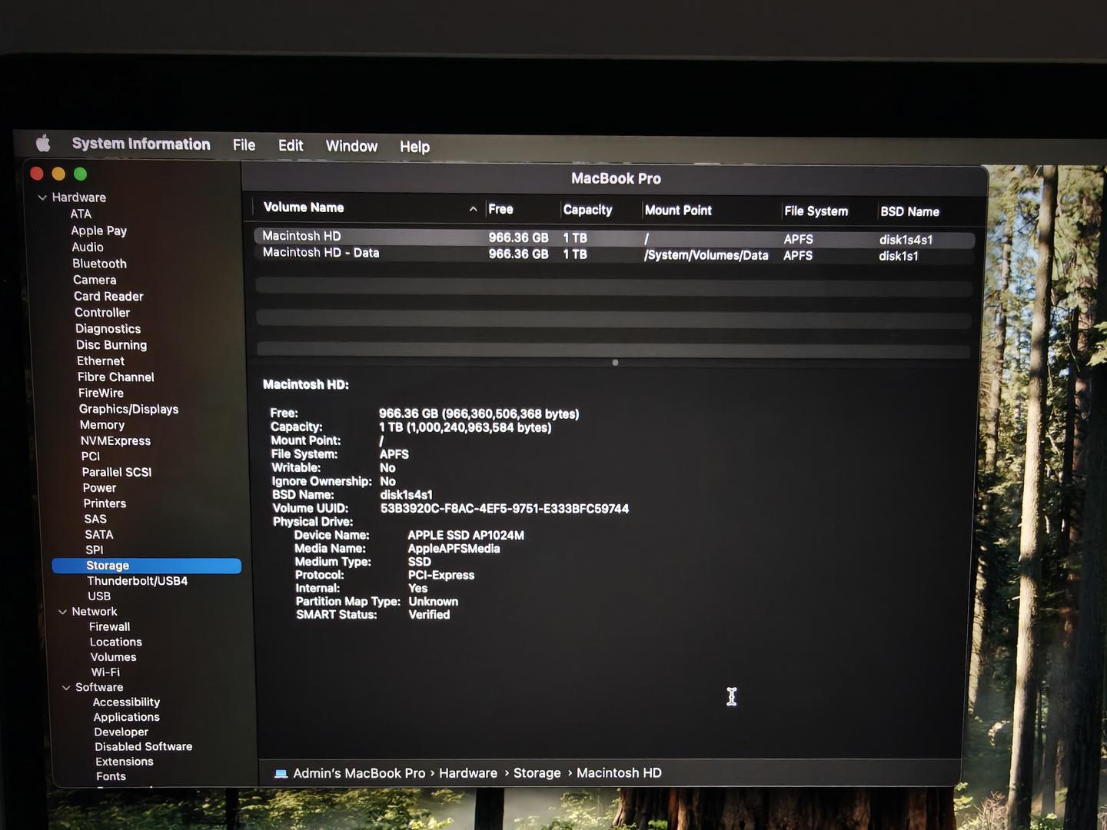This screenshot has width=1107, height=830.
Task: Open the Help menu
Action: click(x=414, y=147)
